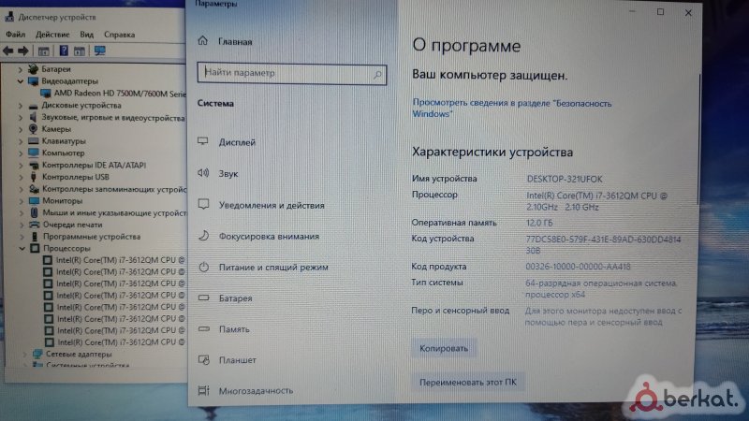The image size is (749, 421).
Task: Open the Безопасность Windows details link
Action: pyautogui.click(x=511, y=109)
